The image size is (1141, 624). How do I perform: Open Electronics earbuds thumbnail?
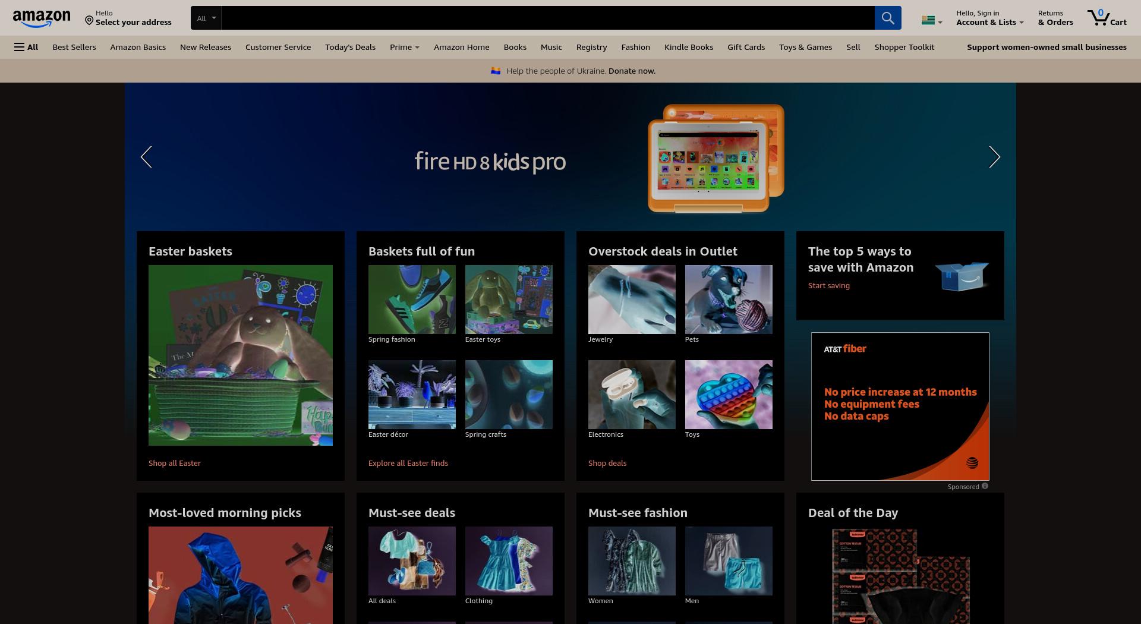coord(632,395)
